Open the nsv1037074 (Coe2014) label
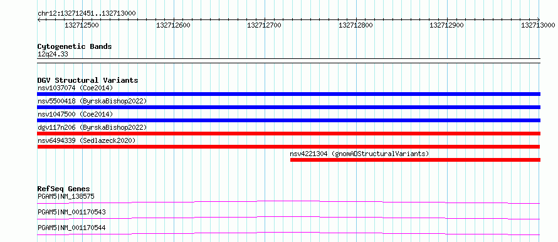This screenshot has width=558, height=242. click(75, 88)
